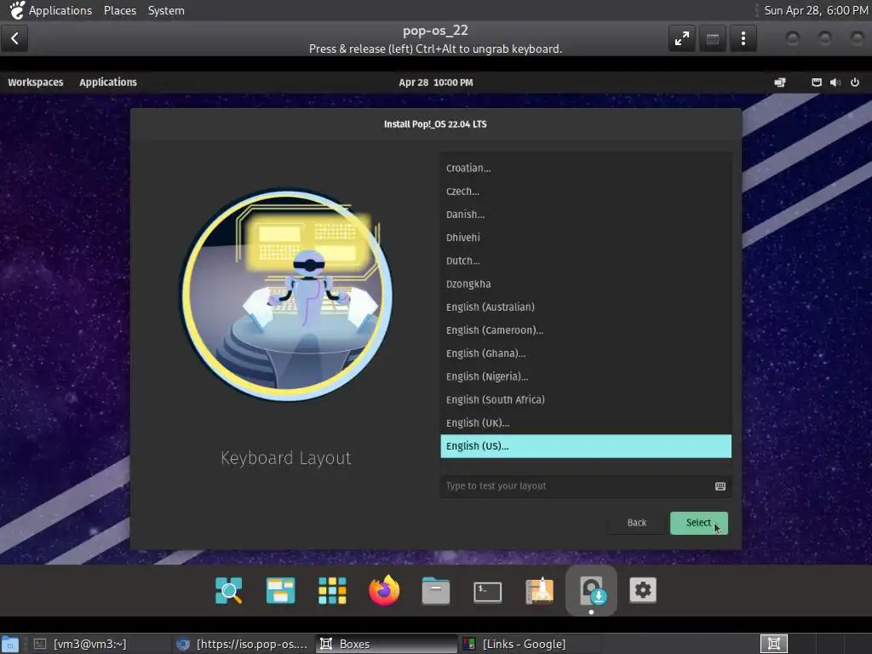Open Workspaces in guest top bar
Viewport: 872px width, 654px height.
point(36,83)
